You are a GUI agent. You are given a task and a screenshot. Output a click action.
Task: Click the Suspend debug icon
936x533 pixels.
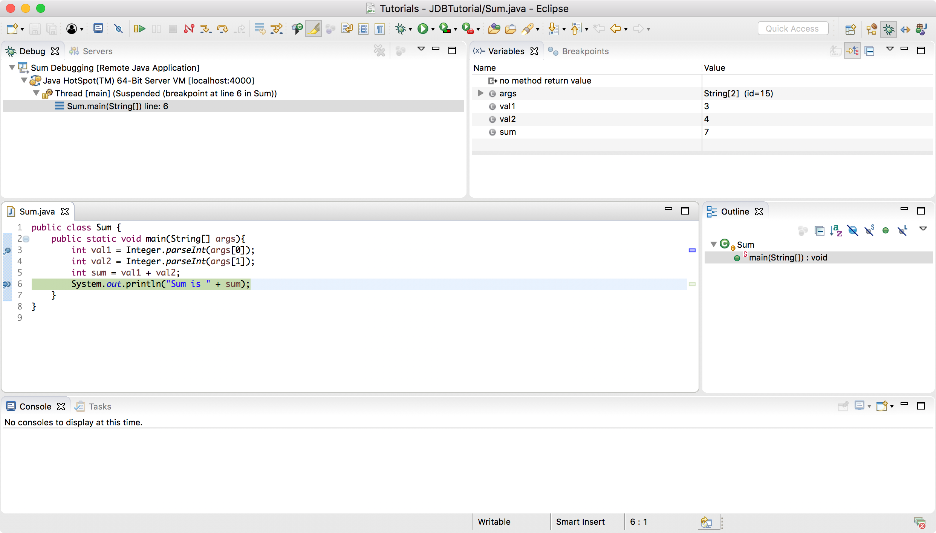click(156, 29)
